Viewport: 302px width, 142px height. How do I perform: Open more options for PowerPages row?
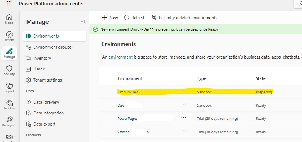[184, 117]
